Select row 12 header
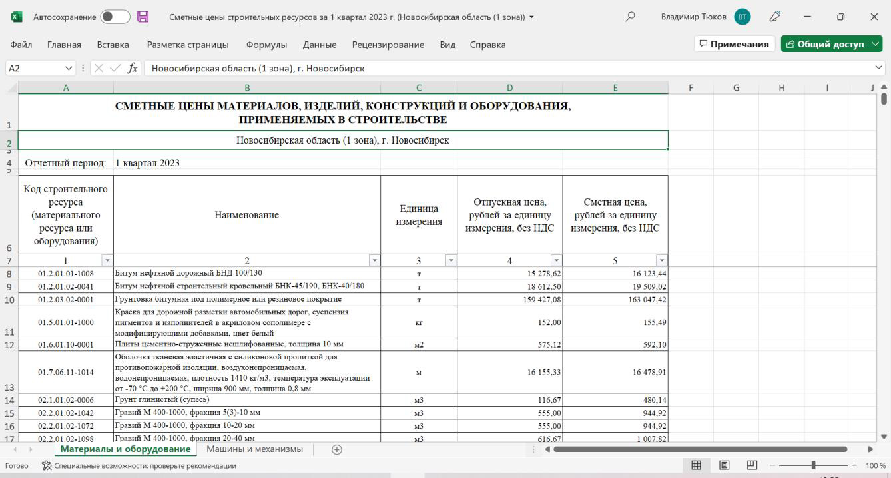The image size is (891, 478). tap(9, 345)
